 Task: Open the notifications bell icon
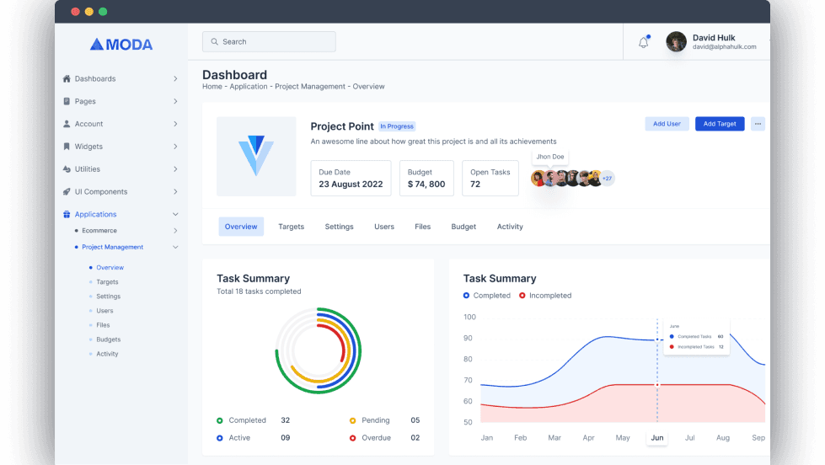(x=644, y=42)
